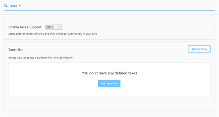Viewport: 219px width, 117px height.
Task: Enable the taxes support toggle switch
Action: coord(53,27)
